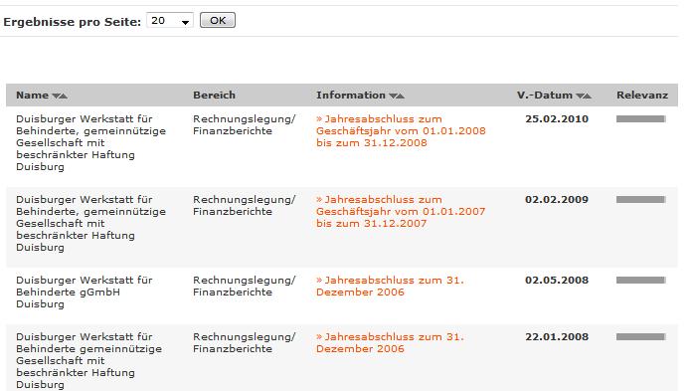This screenshot has height=391, width=692.
Task: Click the Relevanz column header
Action: (x=642, y=95)
